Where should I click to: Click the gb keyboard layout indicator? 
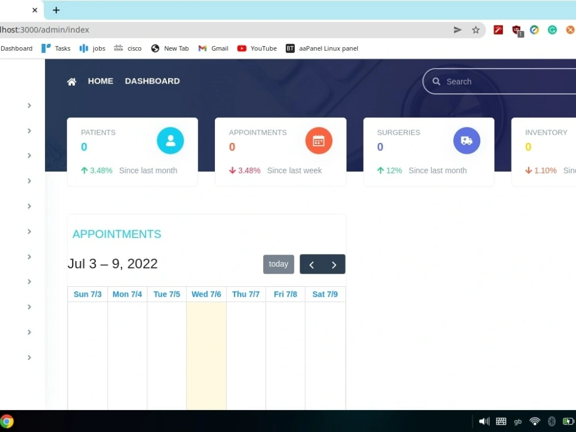(518, 422)
